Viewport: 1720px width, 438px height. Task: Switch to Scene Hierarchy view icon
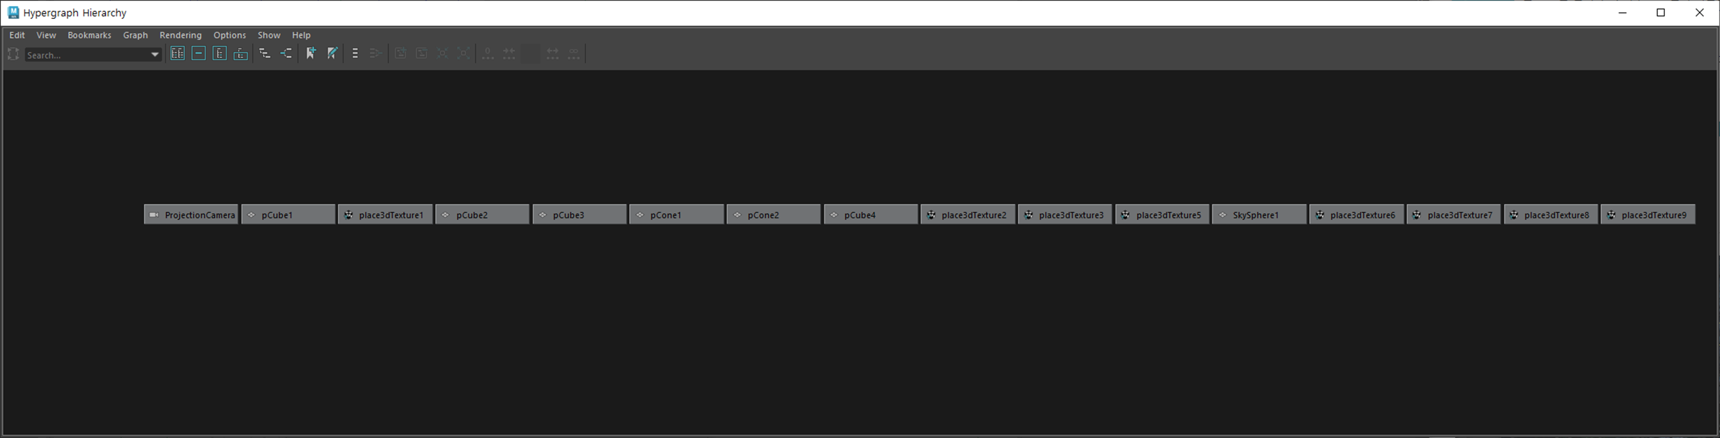[x=265, y=53]
